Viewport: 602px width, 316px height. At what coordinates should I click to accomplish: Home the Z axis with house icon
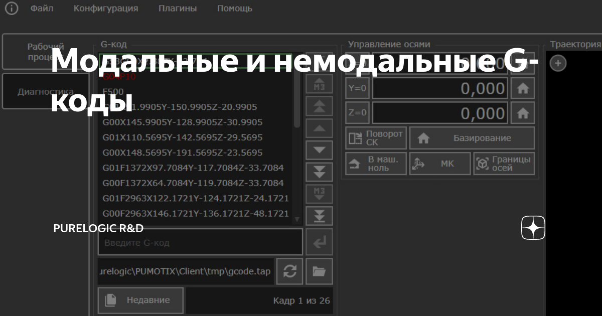(x=523, y=113)
